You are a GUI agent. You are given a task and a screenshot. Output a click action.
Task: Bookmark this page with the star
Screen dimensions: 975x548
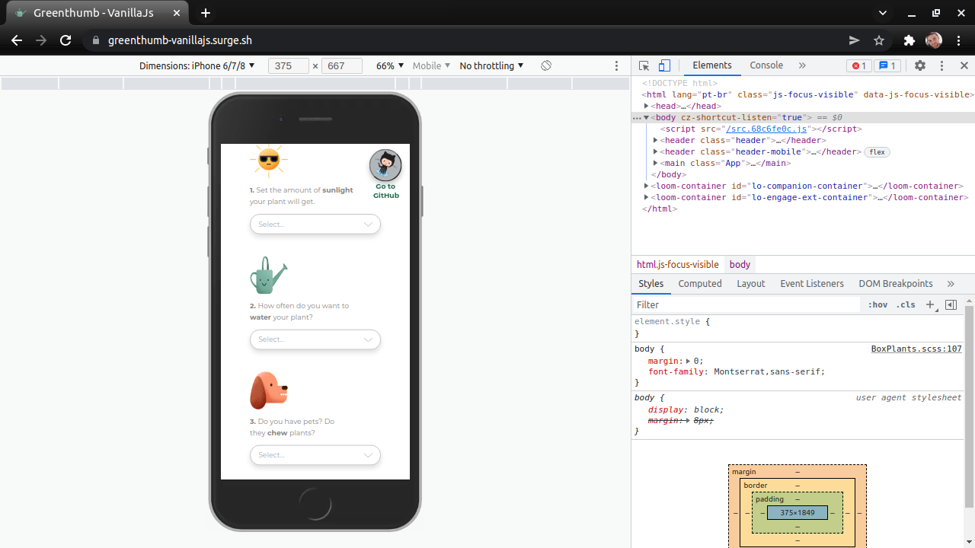tap(879, 40)
